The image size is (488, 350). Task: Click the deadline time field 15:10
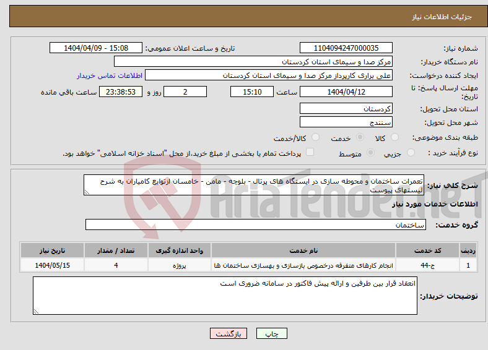pos(252,92)
